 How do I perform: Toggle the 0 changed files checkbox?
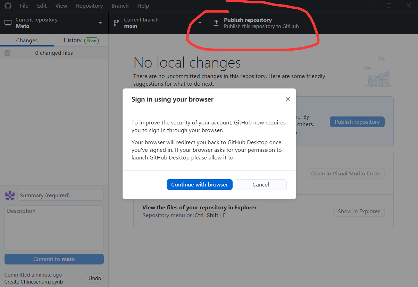click(7, 53)
